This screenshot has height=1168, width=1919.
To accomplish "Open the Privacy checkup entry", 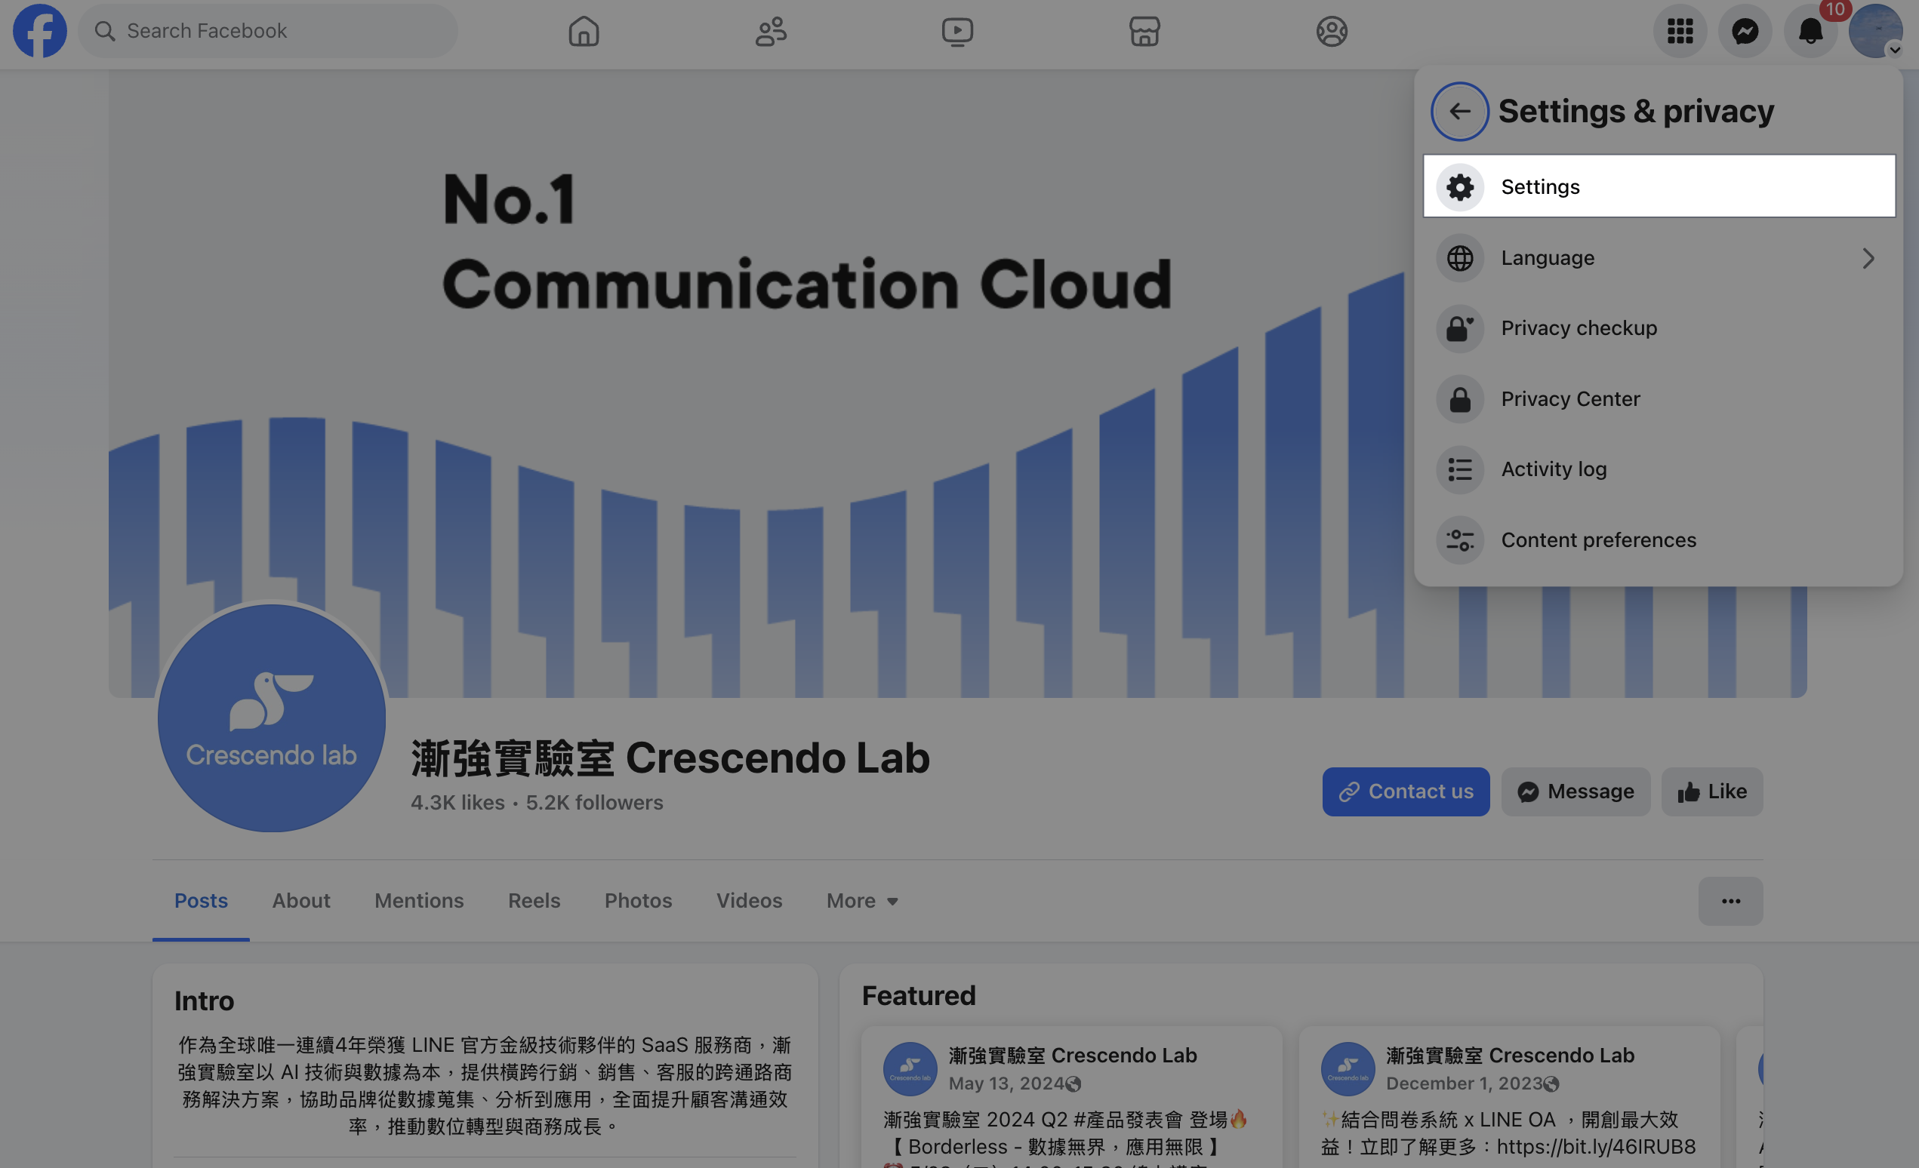I will coord(1659,328).
